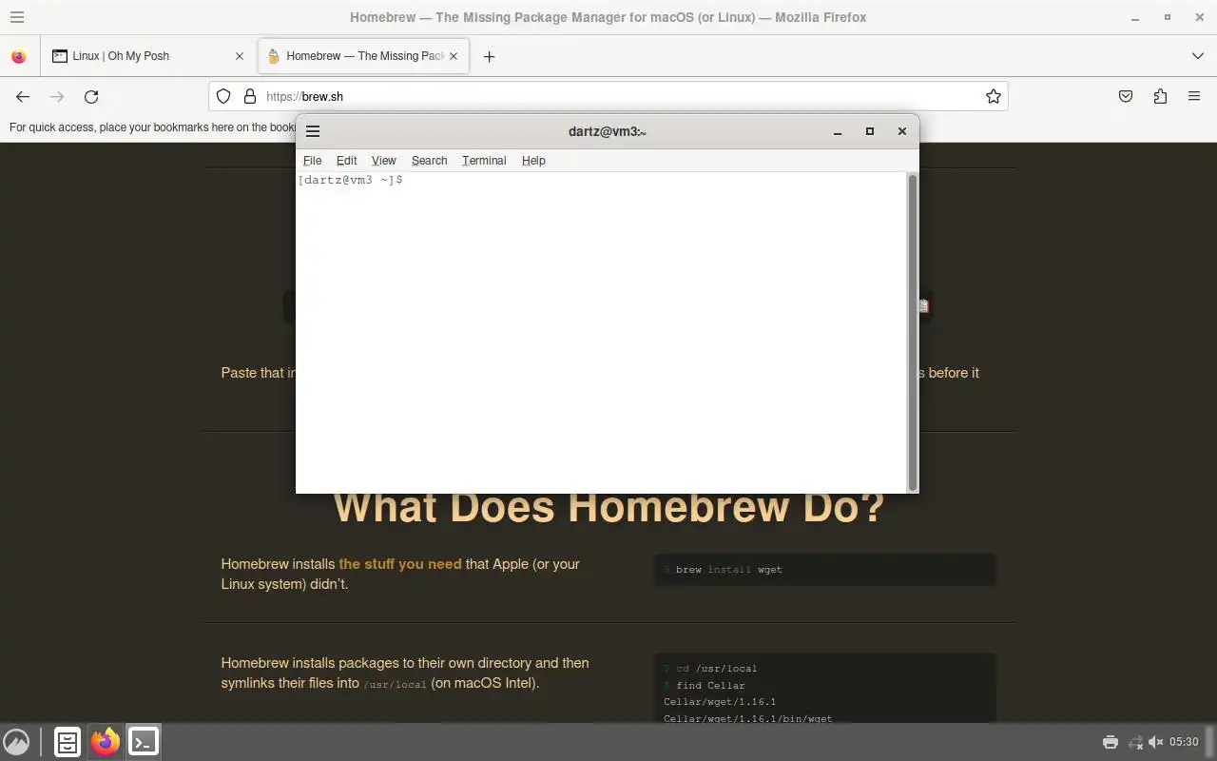Reload the current page
Screen dimensions: 1217x761
click(x=91, y=96)
